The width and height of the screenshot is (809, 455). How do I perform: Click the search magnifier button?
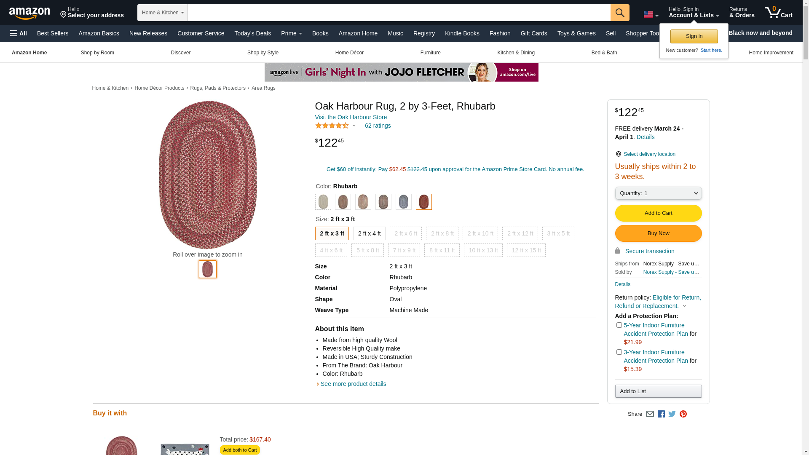pyautogui.click(x=619, y=13)
